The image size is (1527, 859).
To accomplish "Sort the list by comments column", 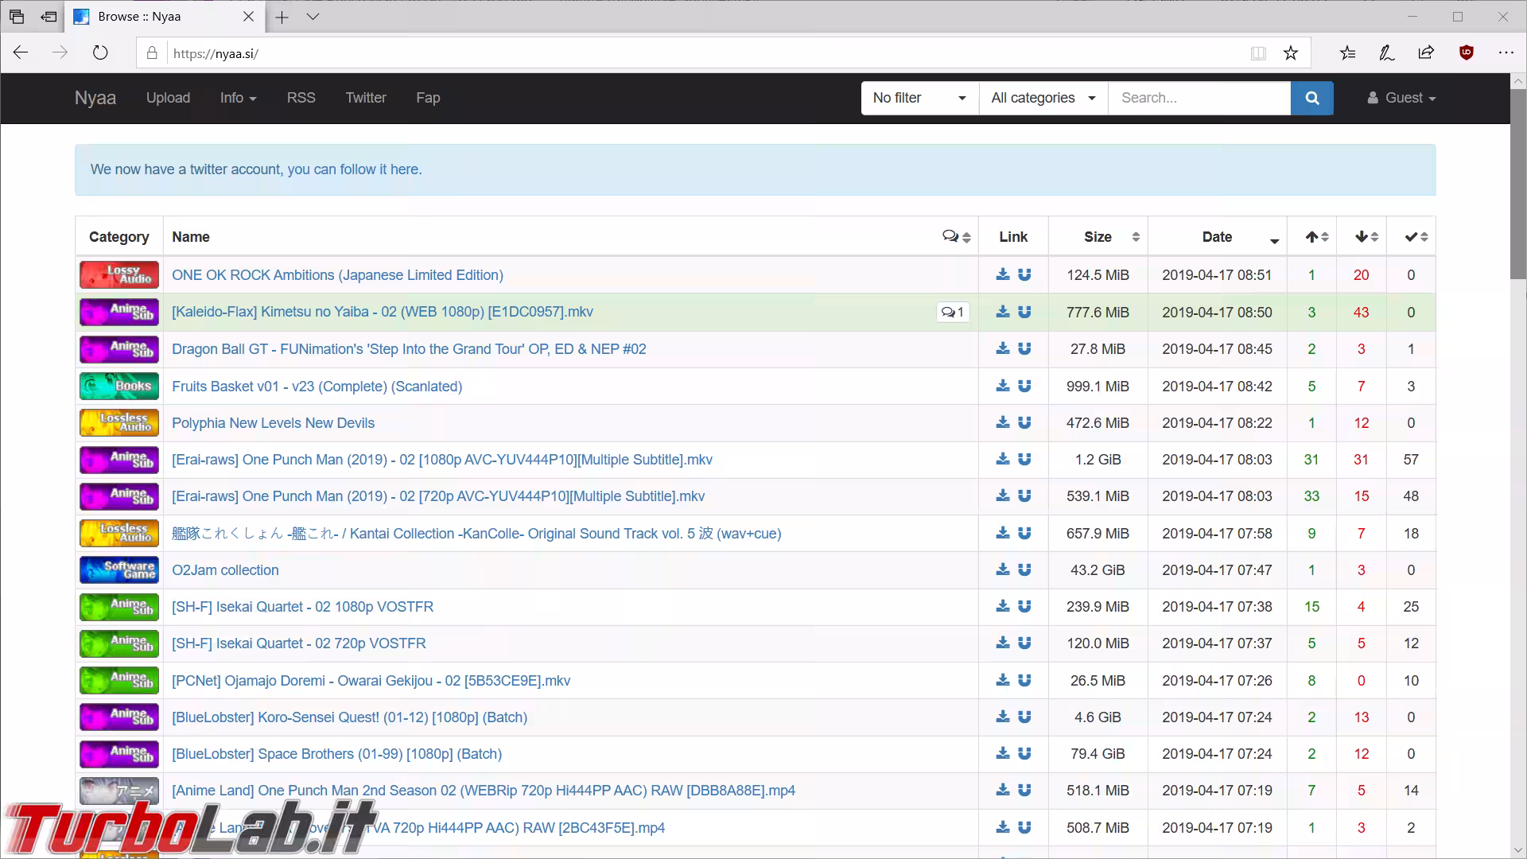I will tap(957, 236).
